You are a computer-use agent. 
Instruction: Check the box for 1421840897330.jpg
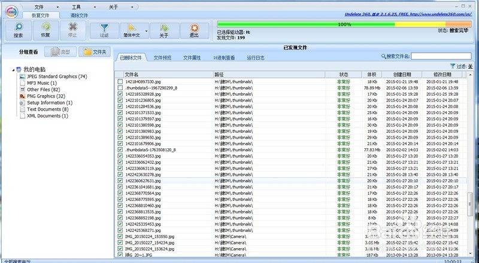(120, 82)
